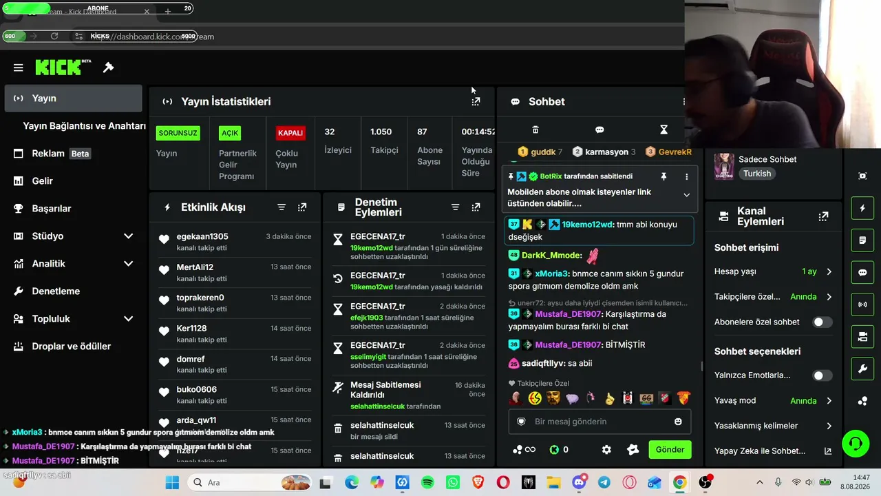881x496 pixels.
Task: Click the badge icon beside Gönder
Action: click(633, 450)
